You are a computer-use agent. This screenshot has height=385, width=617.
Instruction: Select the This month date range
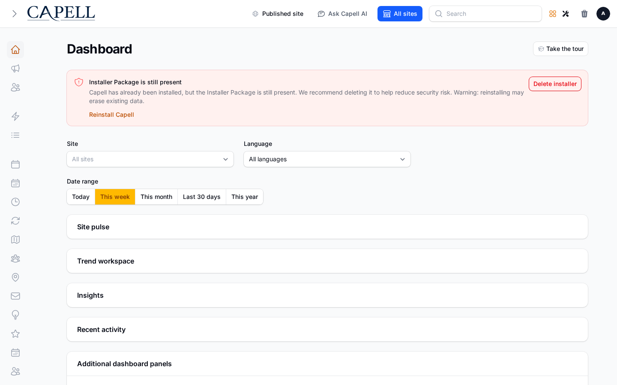(x=156, y=197)
